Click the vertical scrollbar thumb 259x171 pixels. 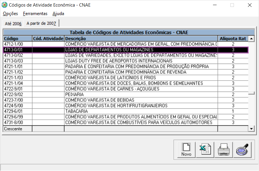click(x=252, y=93)
